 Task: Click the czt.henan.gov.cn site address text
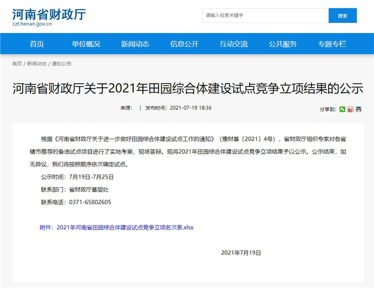click(32, 24)
